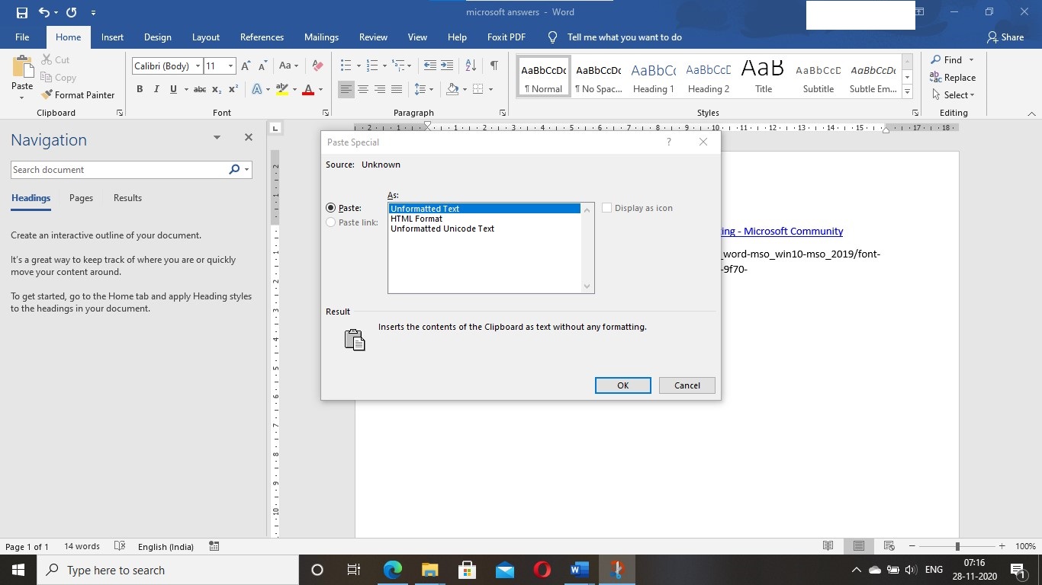The image size is (1042, 585).
Task: Click the Center alignment icon
Action: pos(363,89)
